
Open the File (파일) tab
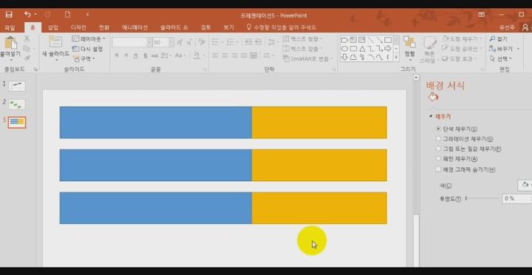click(10, 27)
